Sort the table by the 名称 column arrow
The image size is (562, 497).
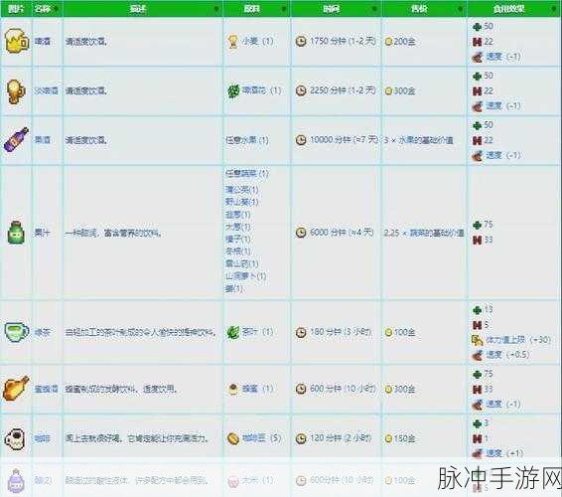tap(57, 9)
